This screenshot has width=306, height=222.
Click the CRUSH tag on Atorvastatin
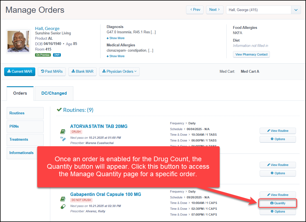[76, 132]
